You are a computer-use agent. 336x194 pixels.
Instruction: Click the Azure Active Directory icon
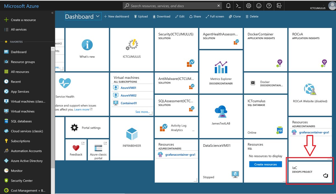(6, 161)
